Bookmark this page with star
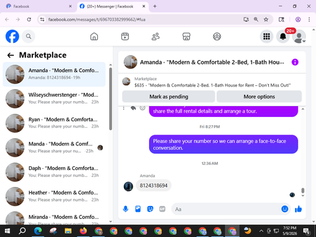Screen dimensions: 316x237 [x=266, y=20]
